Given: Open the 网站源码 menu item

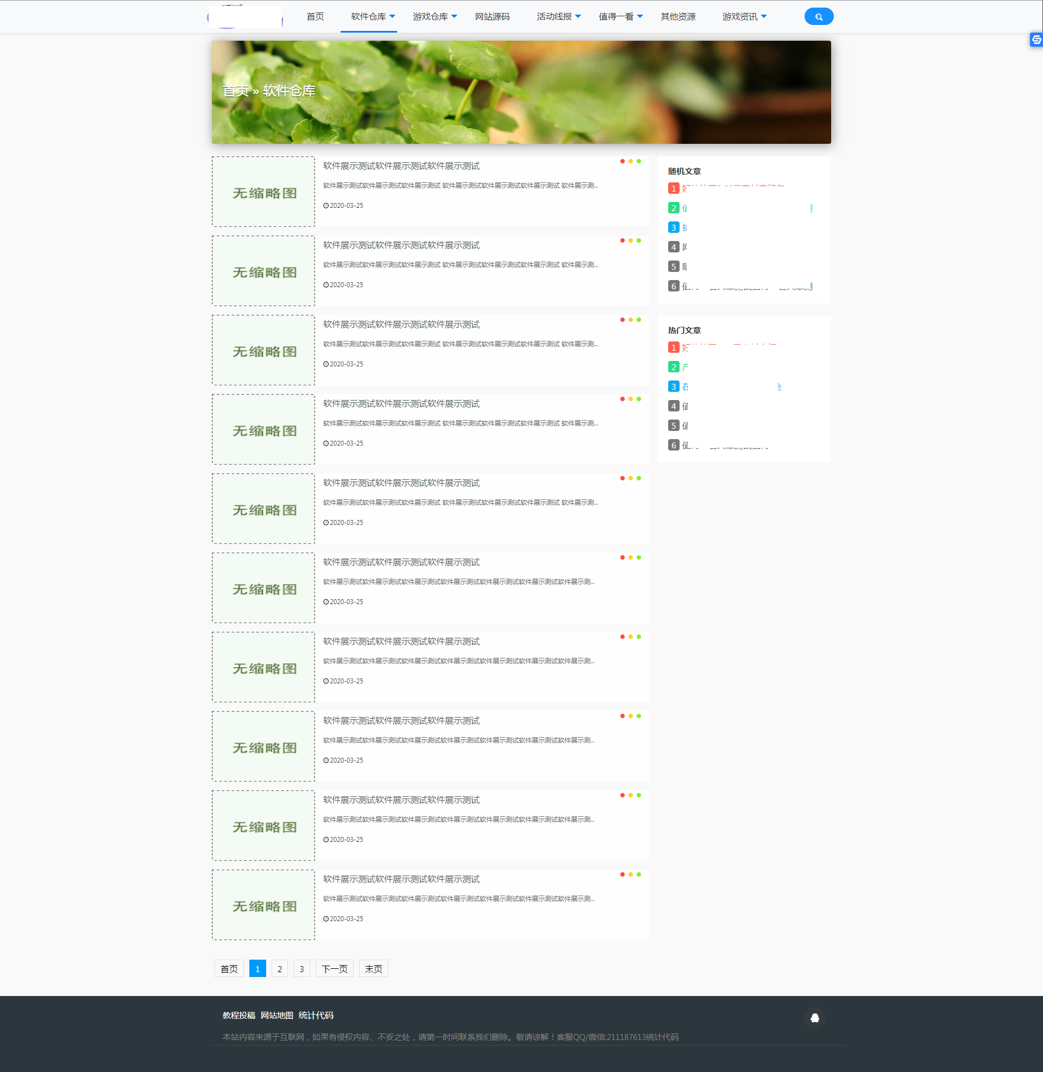Looking at the screenshot, I should click(x=492, y=16).
